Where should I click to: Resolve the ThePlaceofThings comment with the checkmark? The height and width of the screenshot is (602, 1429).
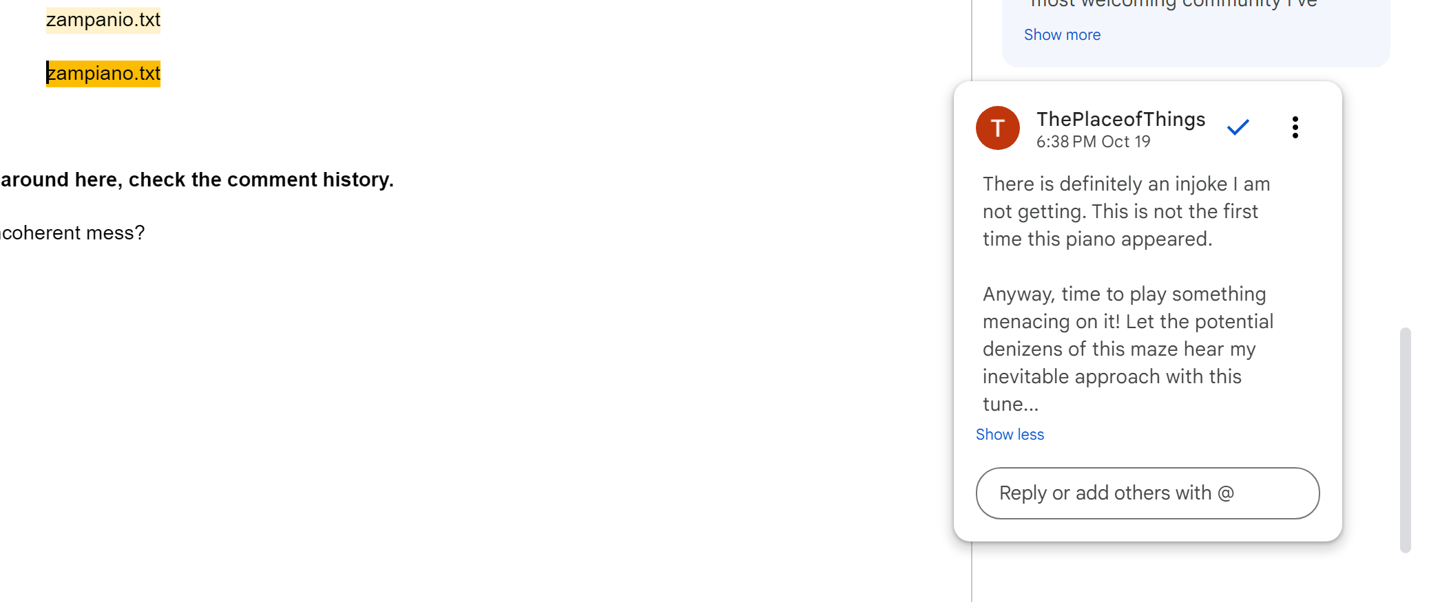point(1238,127)
